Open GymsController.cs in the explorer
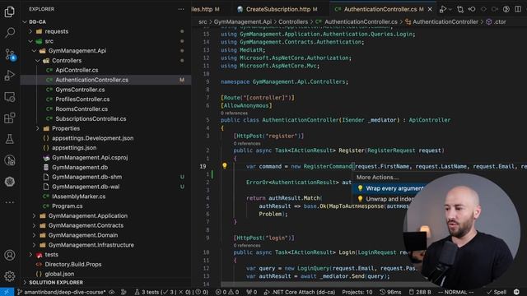Screen dimensions: 527x296 click(80, 90)
